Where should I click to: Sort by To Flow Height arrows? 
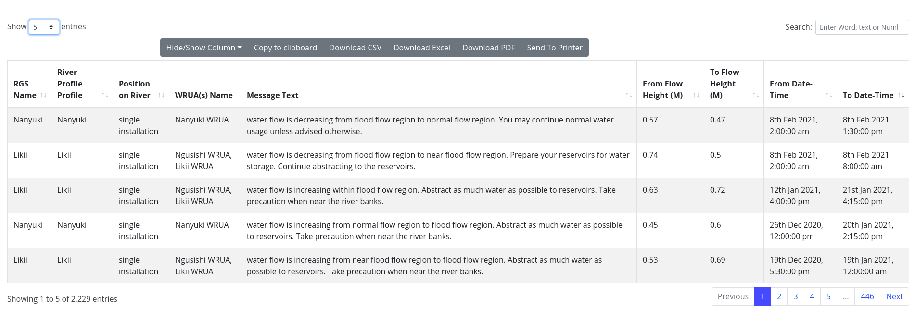[x=756, y=95]
